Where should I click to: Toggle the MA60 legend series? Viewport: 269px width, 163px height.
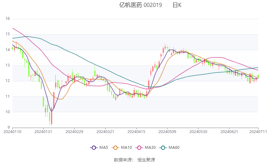(169, 148)
